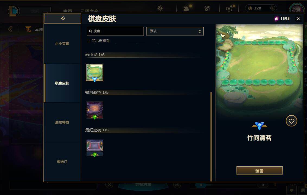
Task: Favorite the 竹间清茗 arena with the heart icon
Action: point(291,121)
